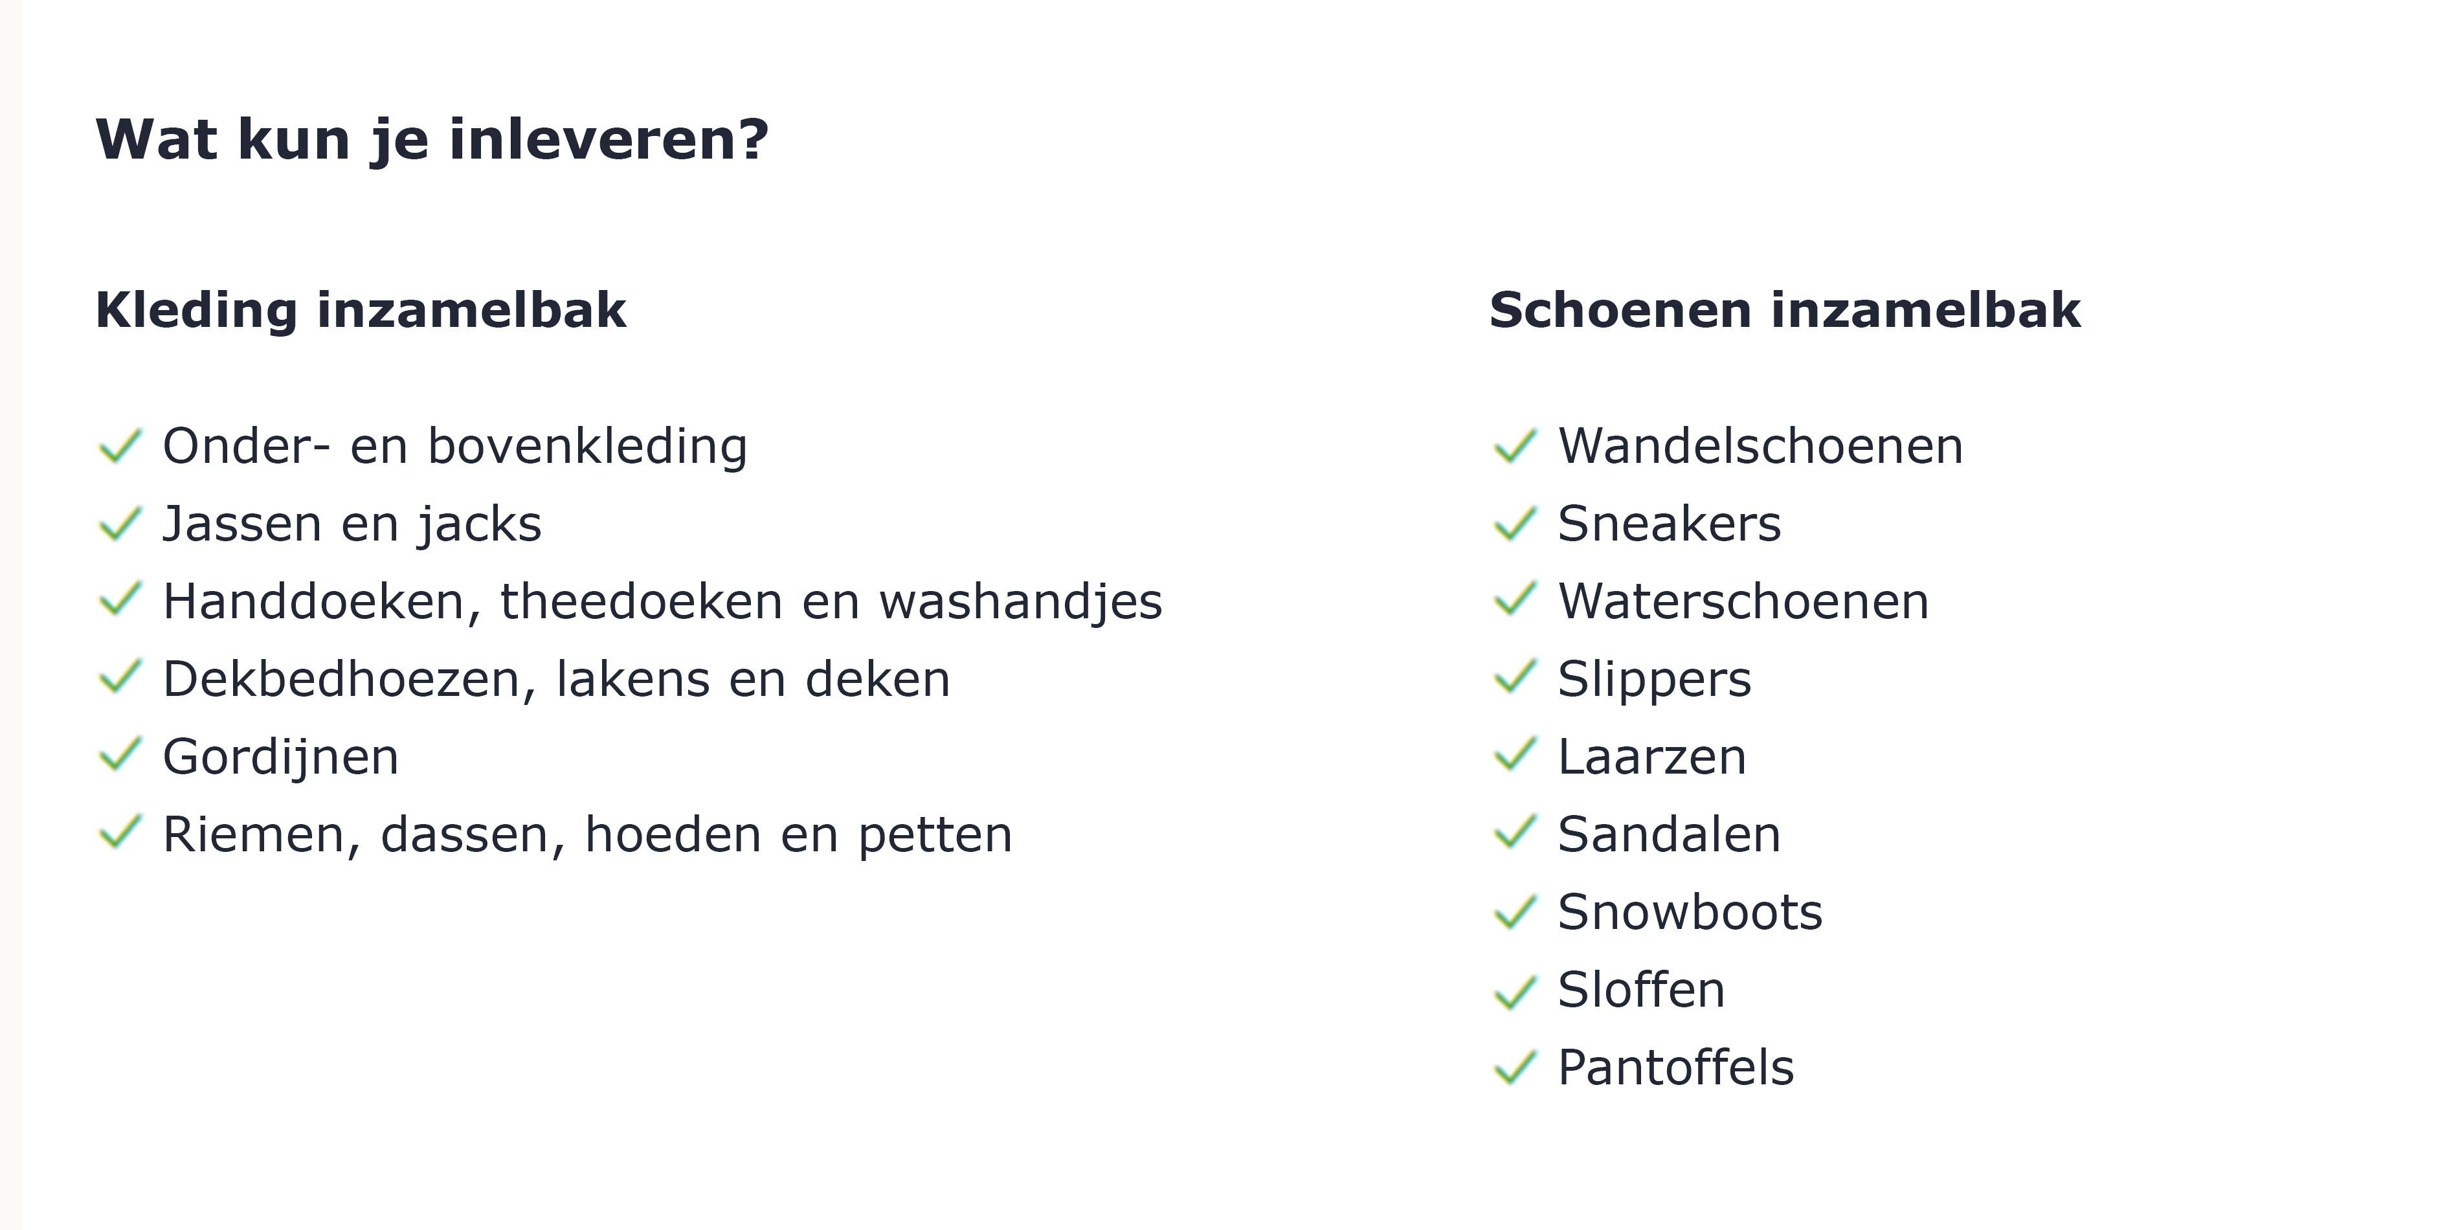Click the Schoenen inzamelbak heading
The image size is (2460, 1230).
[1785, 310]
